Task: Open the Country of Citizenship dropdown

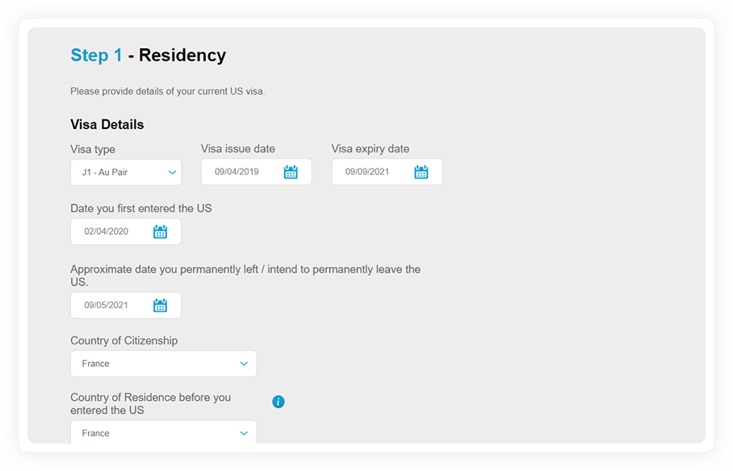Action: tap(163, 364)
